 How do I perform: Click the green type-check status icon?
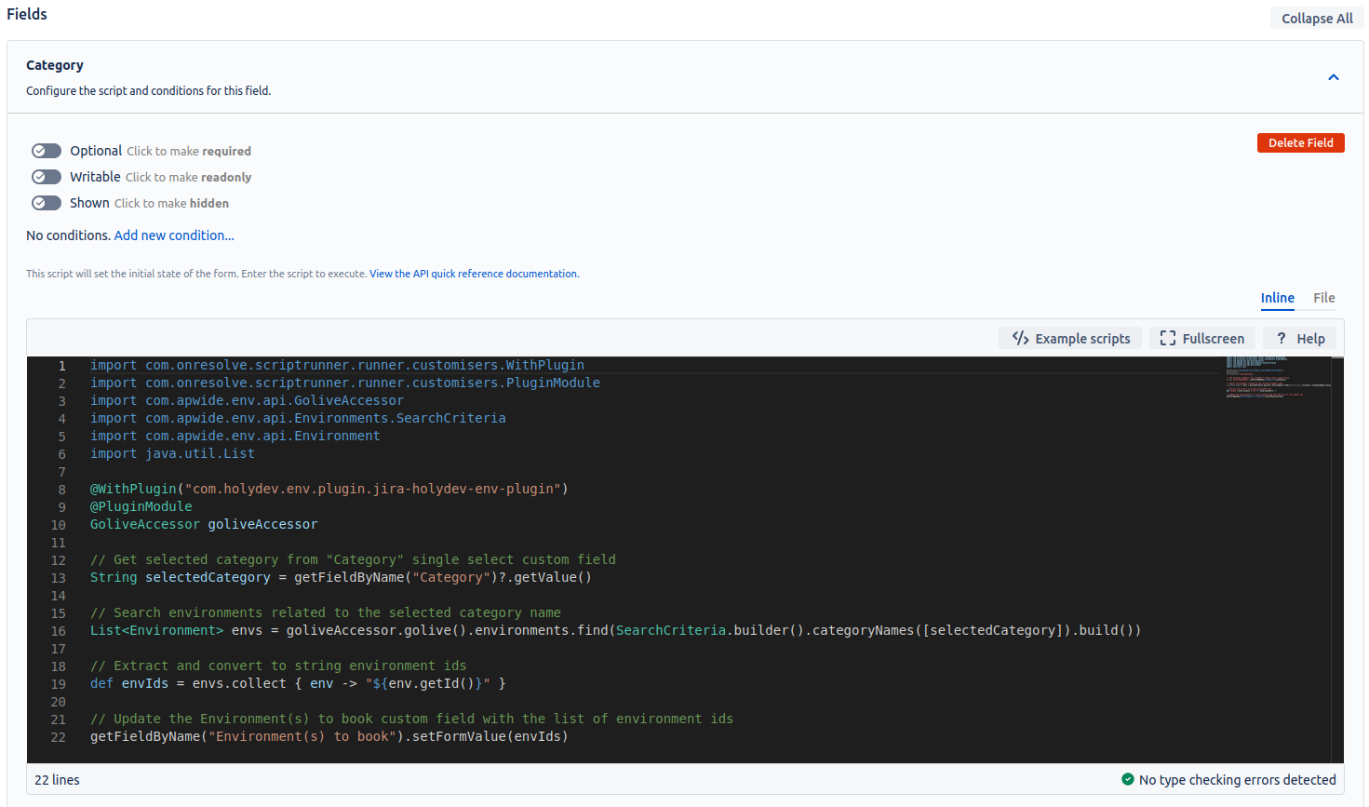[x=1128, y=780]
